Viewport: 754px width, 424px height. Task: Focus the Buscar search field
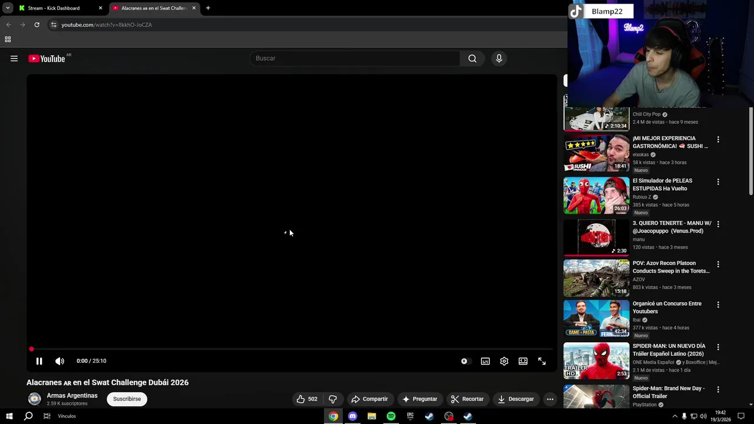click(x=356, y=58)
